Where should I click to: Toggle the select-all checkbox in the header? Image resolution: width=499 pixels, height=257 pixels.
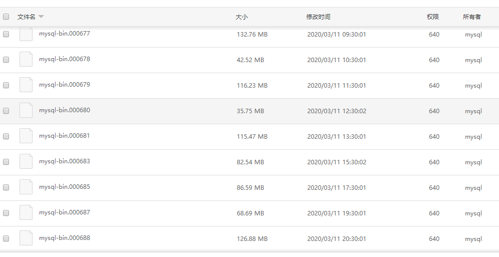point(6,17)
